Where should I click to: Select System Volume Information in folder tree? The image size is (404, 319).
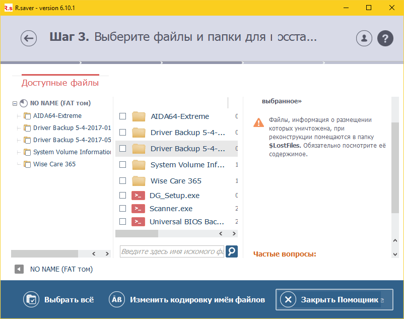tap(72, 152)
